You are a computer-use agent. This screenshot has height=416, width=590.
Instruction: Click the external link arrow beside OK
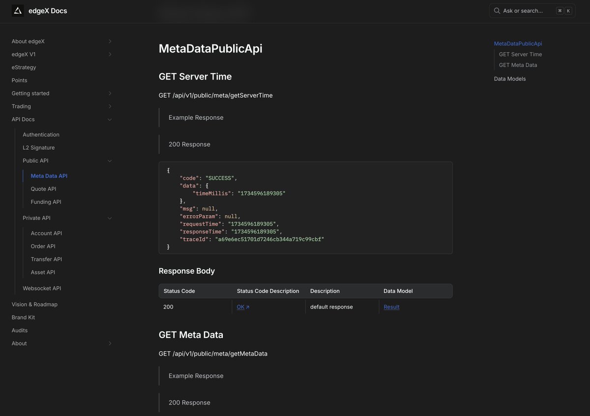point(247,307)
